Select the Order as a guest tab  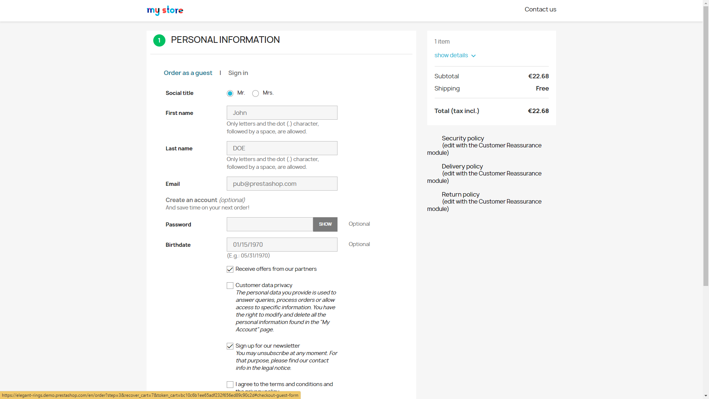188,73
